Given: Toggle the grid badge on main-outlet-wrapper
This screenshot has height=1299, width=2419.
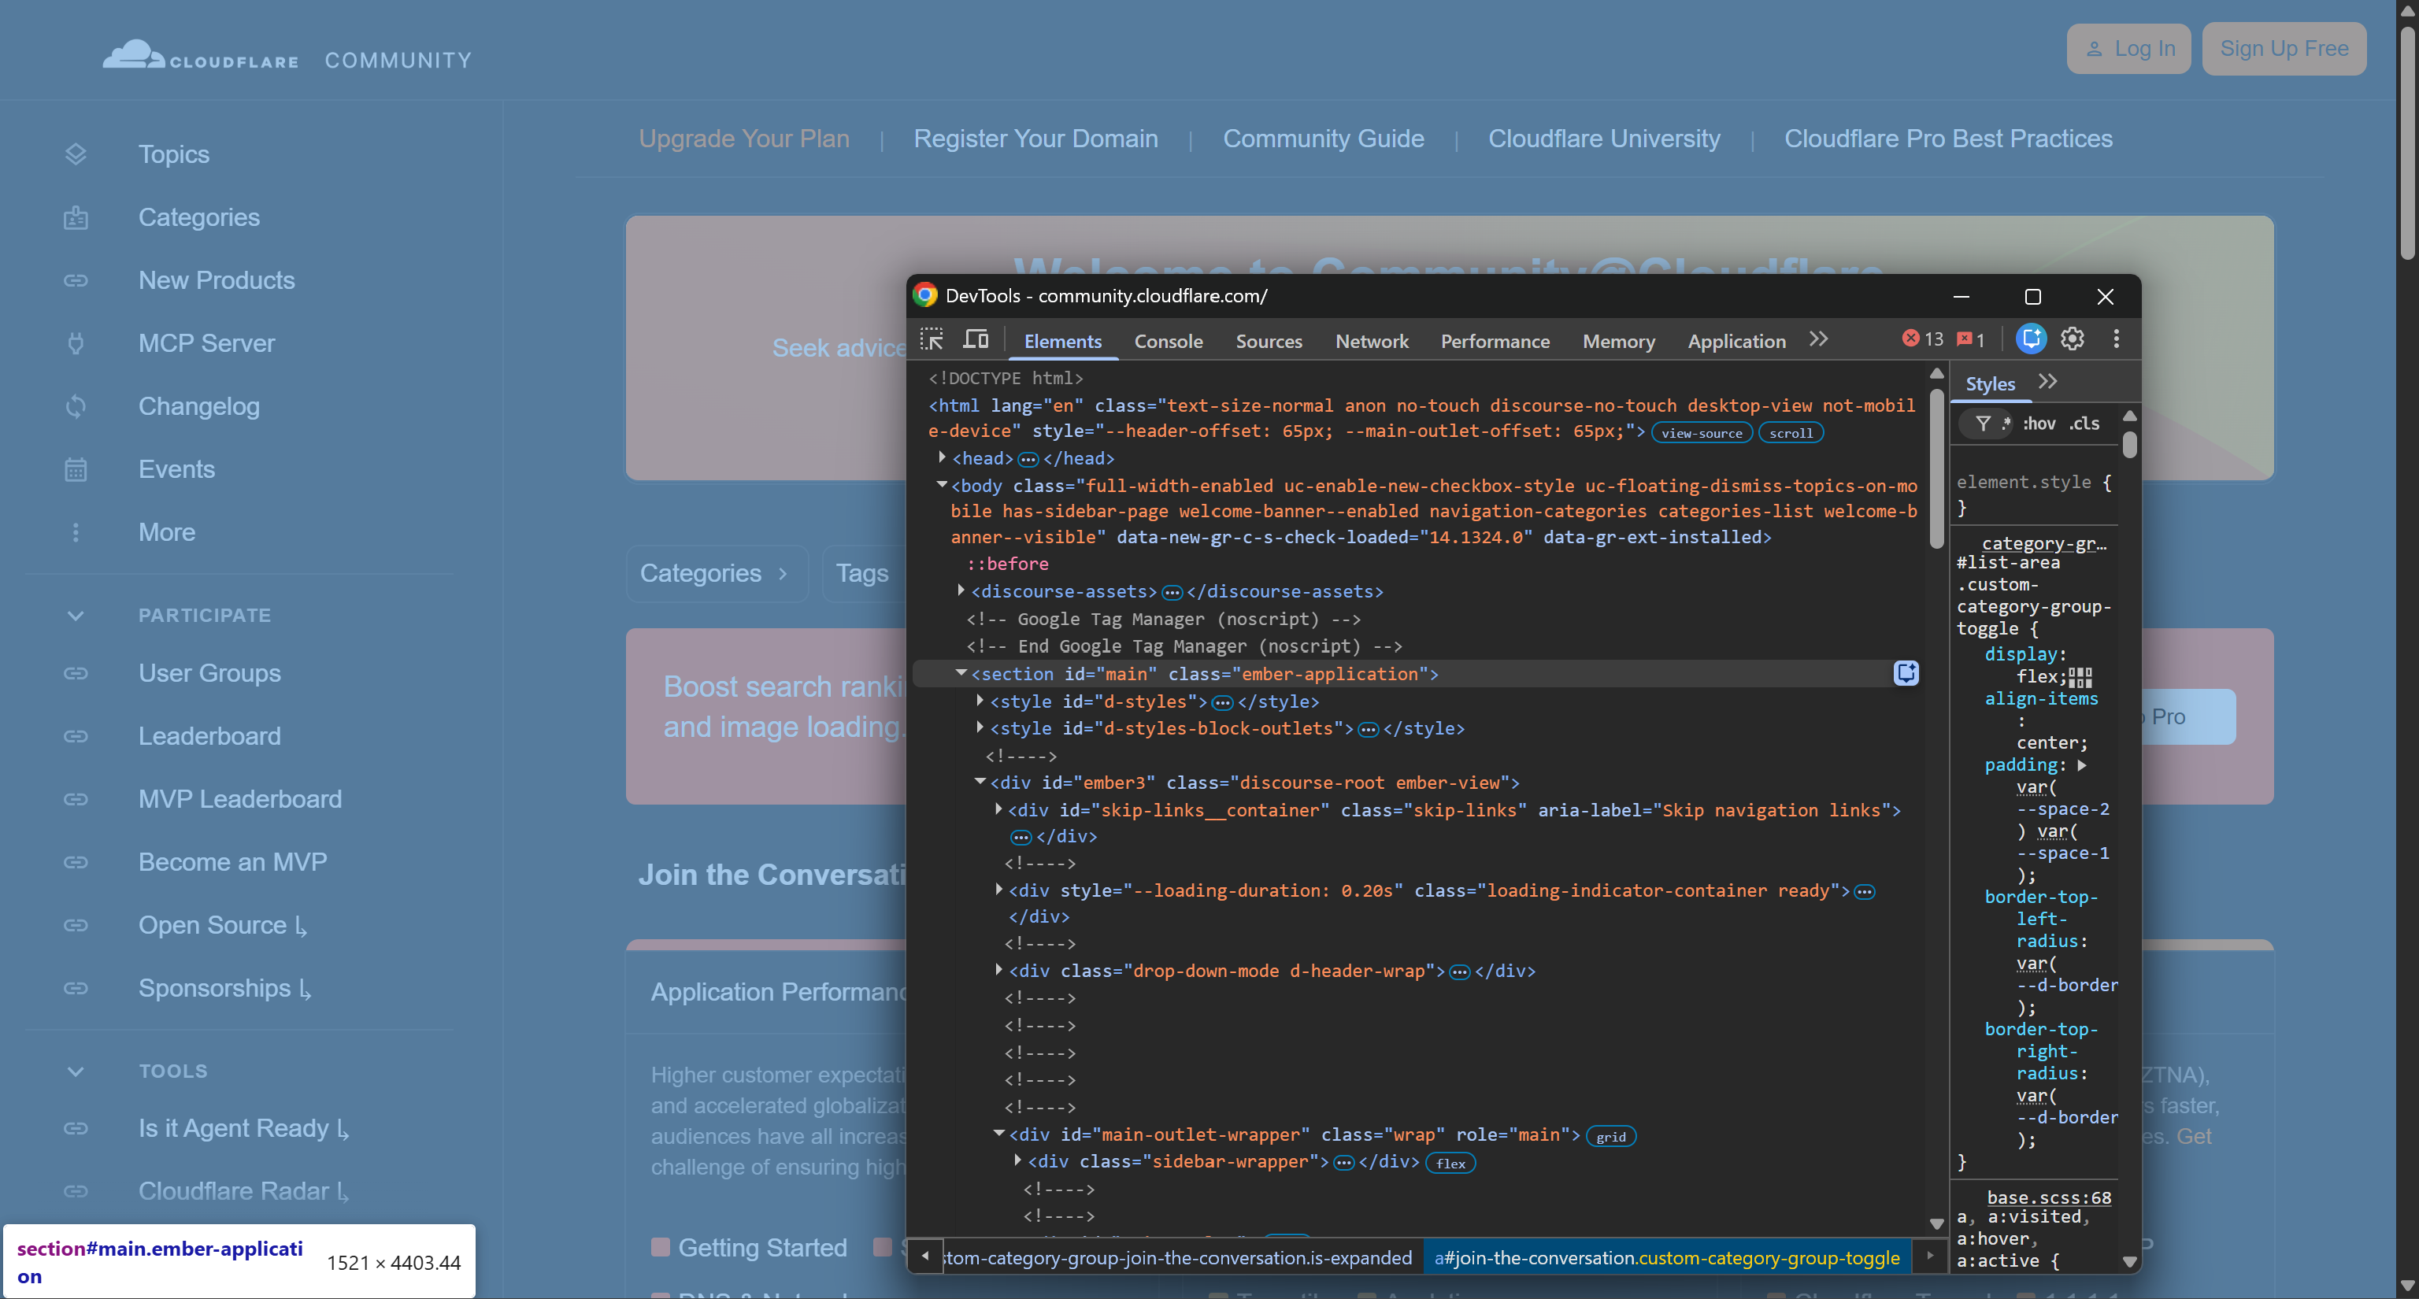Looking at the screenshot, I should pyautogui.click(x=1610, y=1137).
